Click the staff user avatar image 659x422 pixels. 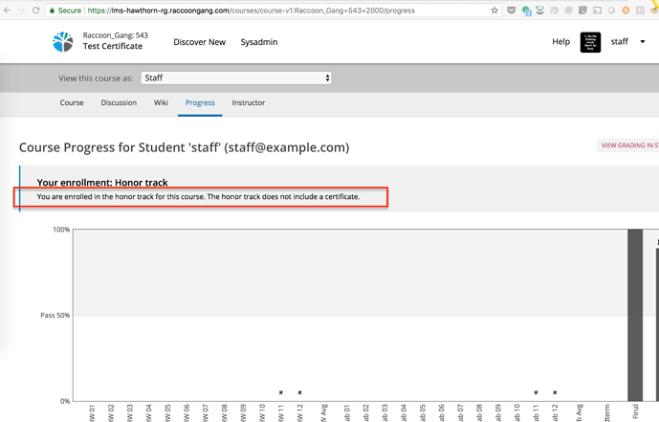point(590,42)
